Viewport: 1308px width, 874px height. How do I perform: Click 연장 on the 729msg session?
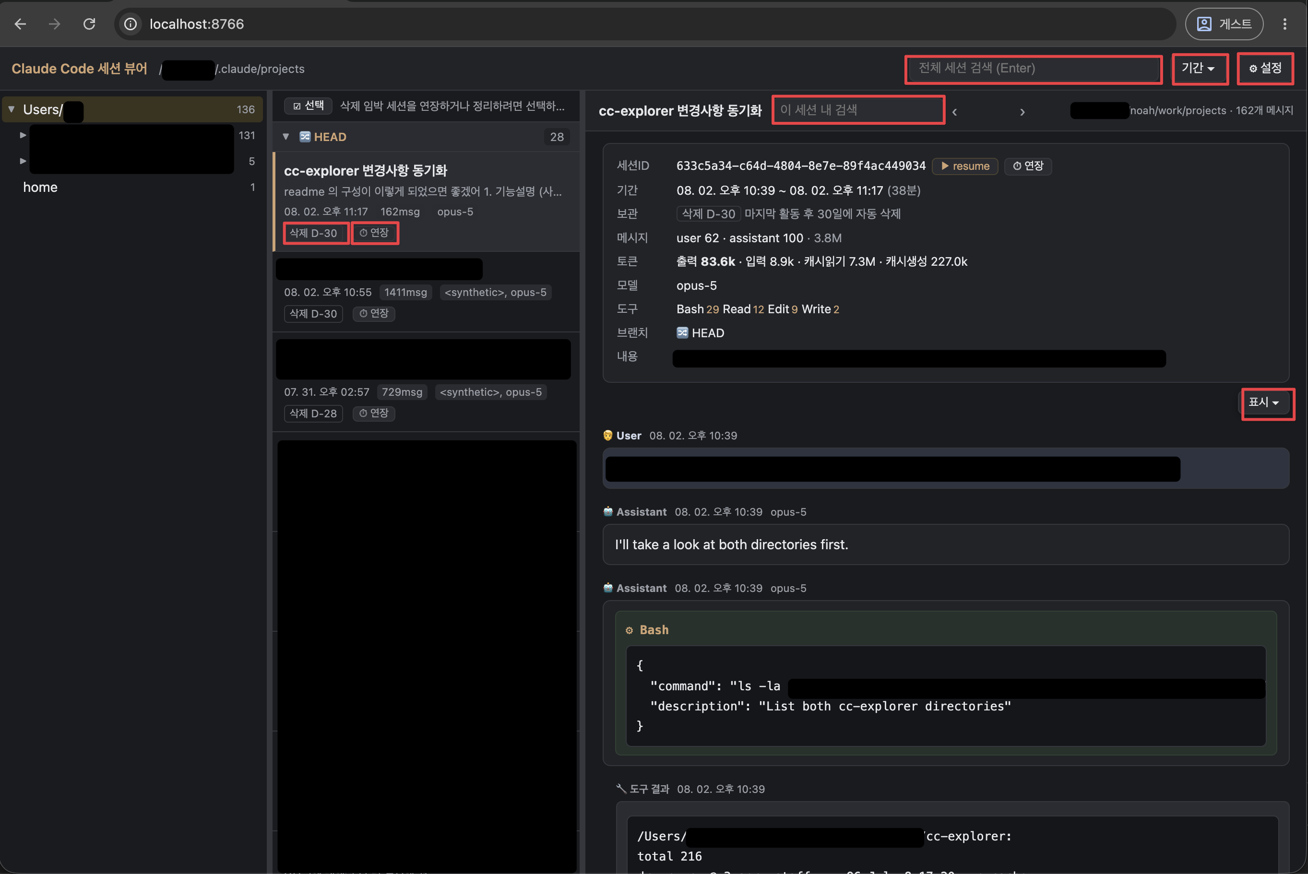click(x=374, y=413)
